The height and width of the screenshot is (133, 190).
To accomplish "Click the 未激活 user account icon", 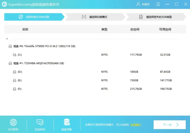I will pos(138,4).
